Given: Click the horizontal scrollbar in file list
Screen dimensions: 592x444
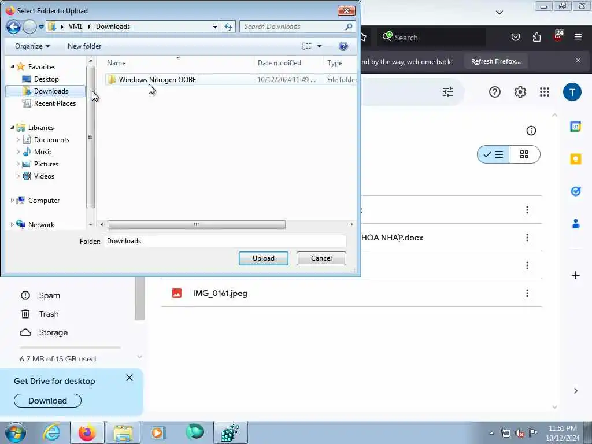Looking at the screenshot, I should tap(197, 224).
